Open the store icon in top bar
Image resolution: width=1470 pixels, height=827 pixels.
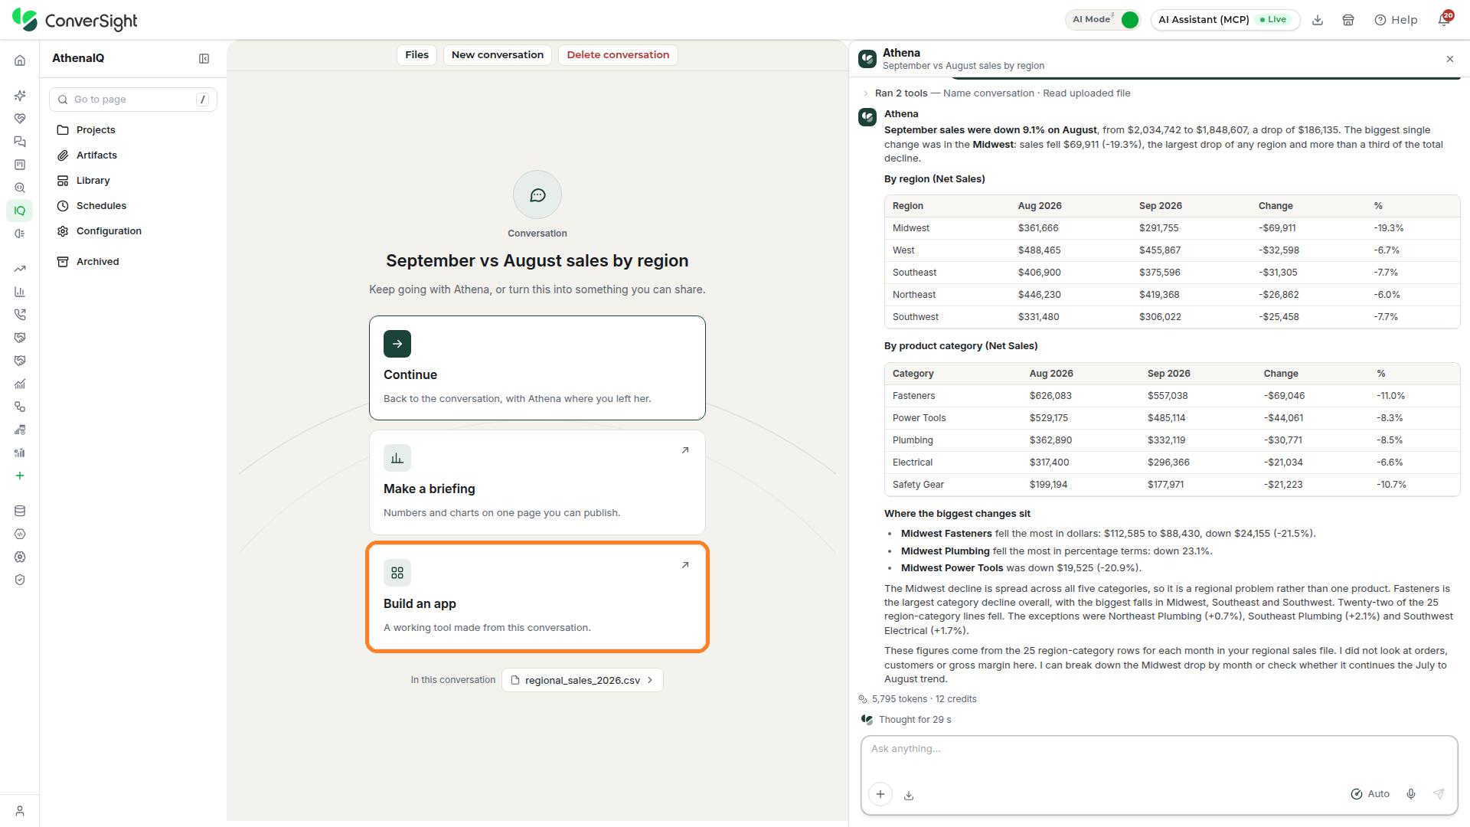click(1348, 21)
